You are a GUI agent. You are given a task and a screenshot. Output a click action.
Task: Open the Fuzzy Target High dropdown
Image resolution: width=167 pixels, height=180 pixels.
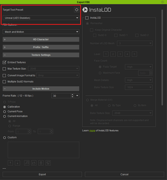[x=139, y=67]
